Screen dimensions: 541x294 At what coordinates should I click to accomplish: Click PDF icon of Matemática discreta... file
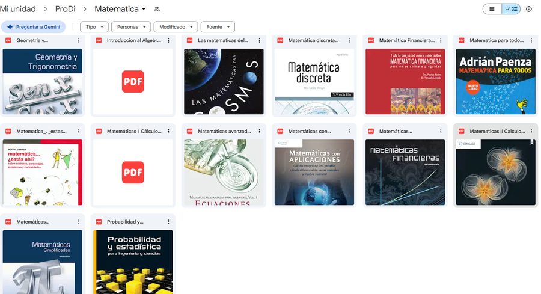280,40
